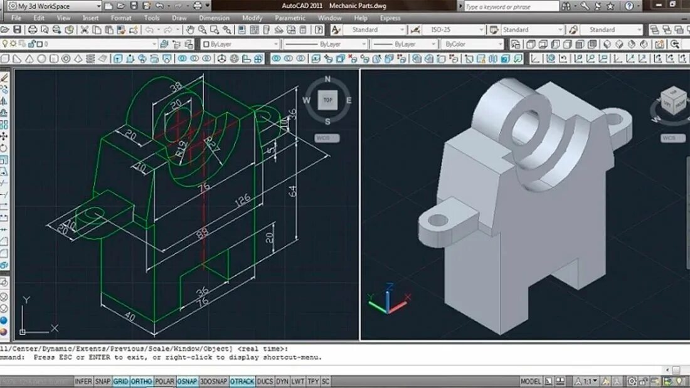The width and height of the screenshot is (690, 388).
Task: Open the Dimension menu
Action: click(215, 18)
